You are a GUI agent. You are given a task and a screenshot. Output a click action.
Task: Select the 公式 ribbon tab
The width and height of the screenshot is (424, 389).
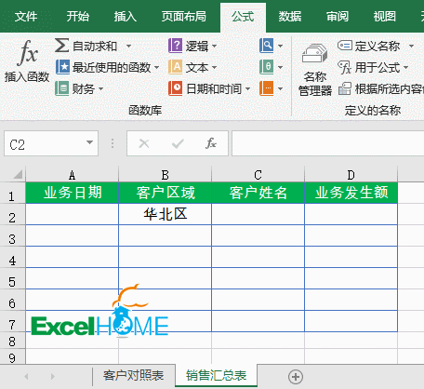(x=243, y=17)
